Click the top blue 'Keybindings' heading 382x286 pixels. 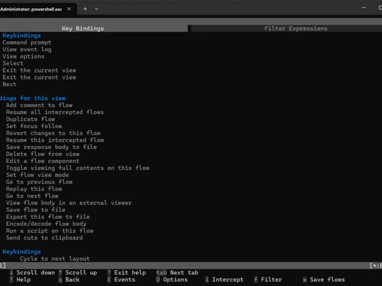pos(21,35)
